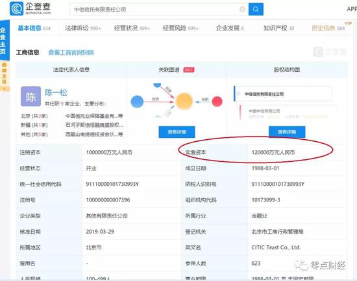Open the 知识产权 tab
The height and width of the screenshot is (281, 357).
point(278,28)
